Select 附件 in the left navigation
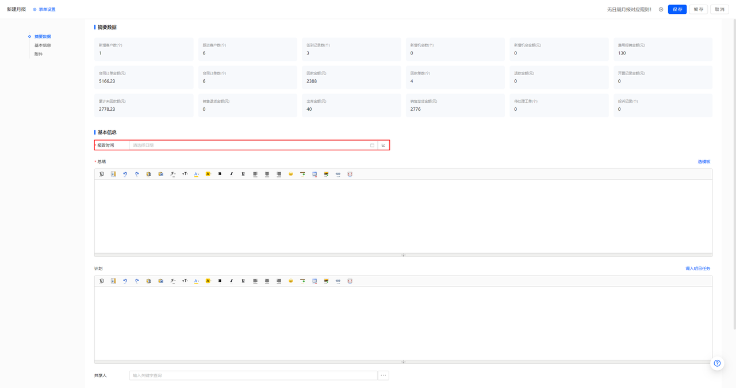Image resolution: width=736 pixels, height=388 pixels. (x=39, y=54)
